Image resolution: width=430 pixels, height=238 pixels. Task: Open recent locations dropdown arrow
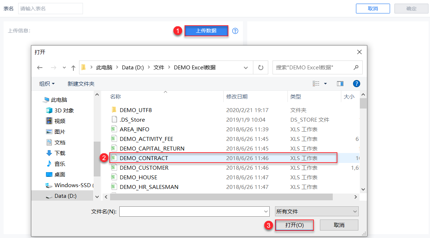[64, 68]
